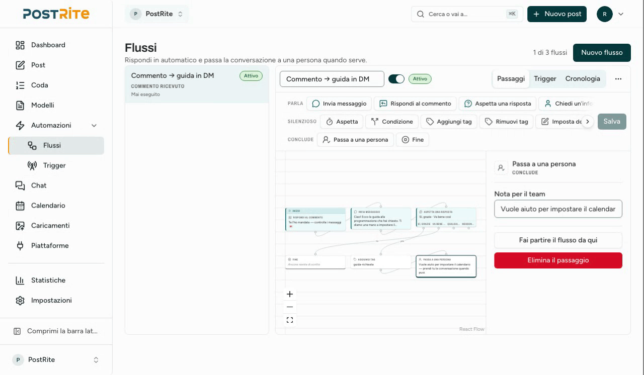
Task: Go to Caricamenti uploads page
Action: pos(56,226)
